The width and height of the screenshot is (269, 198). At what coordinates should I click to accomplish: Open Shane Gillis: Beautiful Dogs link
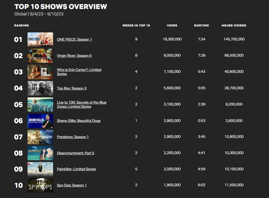[x=79, y=121]
